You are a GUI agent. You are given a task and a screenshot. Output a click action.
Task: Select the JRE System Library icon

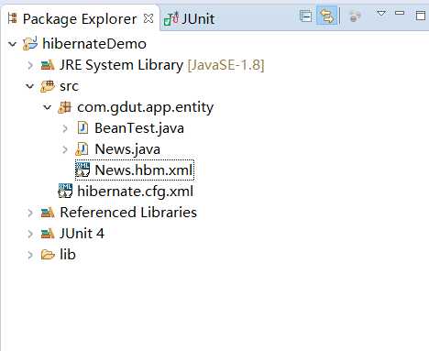tap(48, 65)
